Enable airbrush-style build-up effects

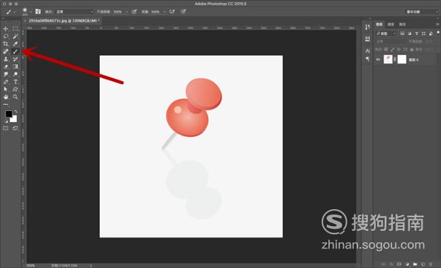(x=172, y=12)
